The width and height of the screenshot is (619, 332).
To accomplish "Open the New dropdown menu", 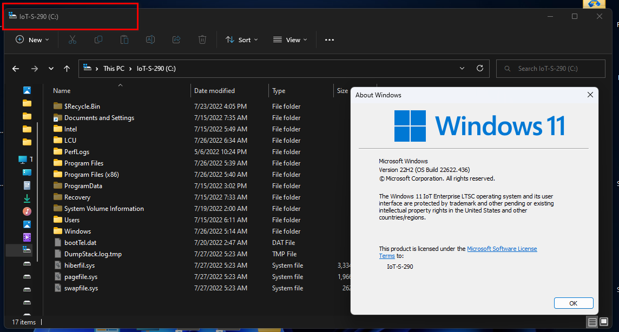I will [32, 40].
